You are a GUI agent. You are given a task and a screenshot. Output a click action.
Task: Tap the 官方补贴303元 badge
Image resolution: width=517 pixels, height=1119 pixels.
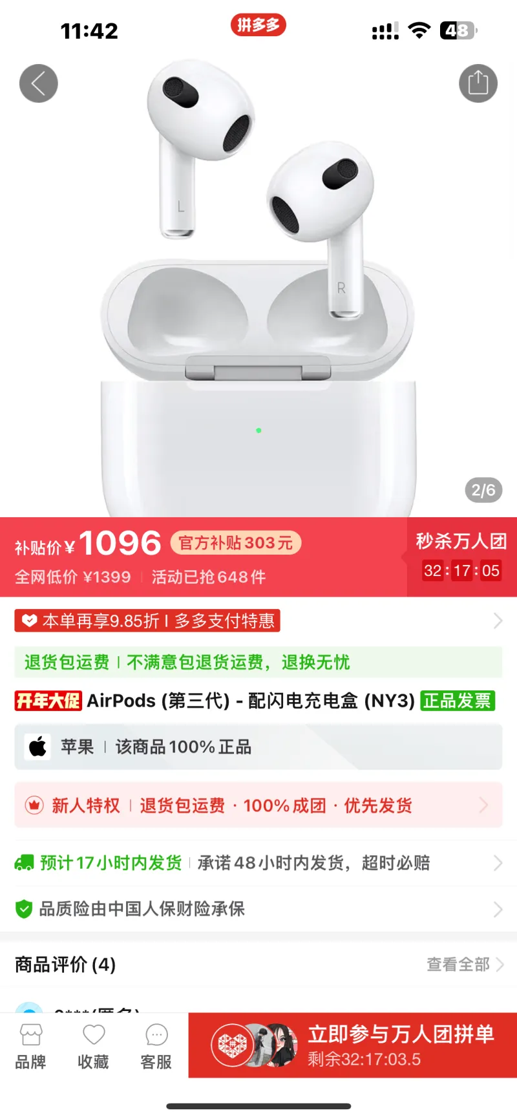tap(236, 542)
